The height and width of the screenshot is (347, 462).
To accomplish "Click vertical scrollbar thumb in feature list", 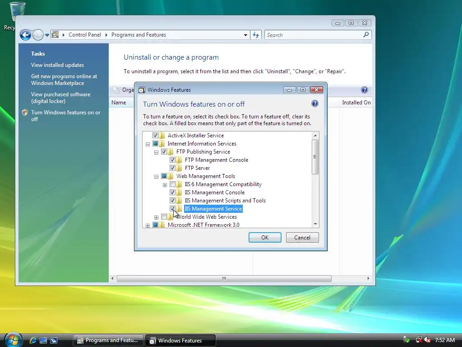I will 315,157.
